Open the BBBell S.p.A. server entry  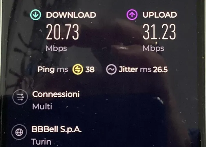[57, 129]
